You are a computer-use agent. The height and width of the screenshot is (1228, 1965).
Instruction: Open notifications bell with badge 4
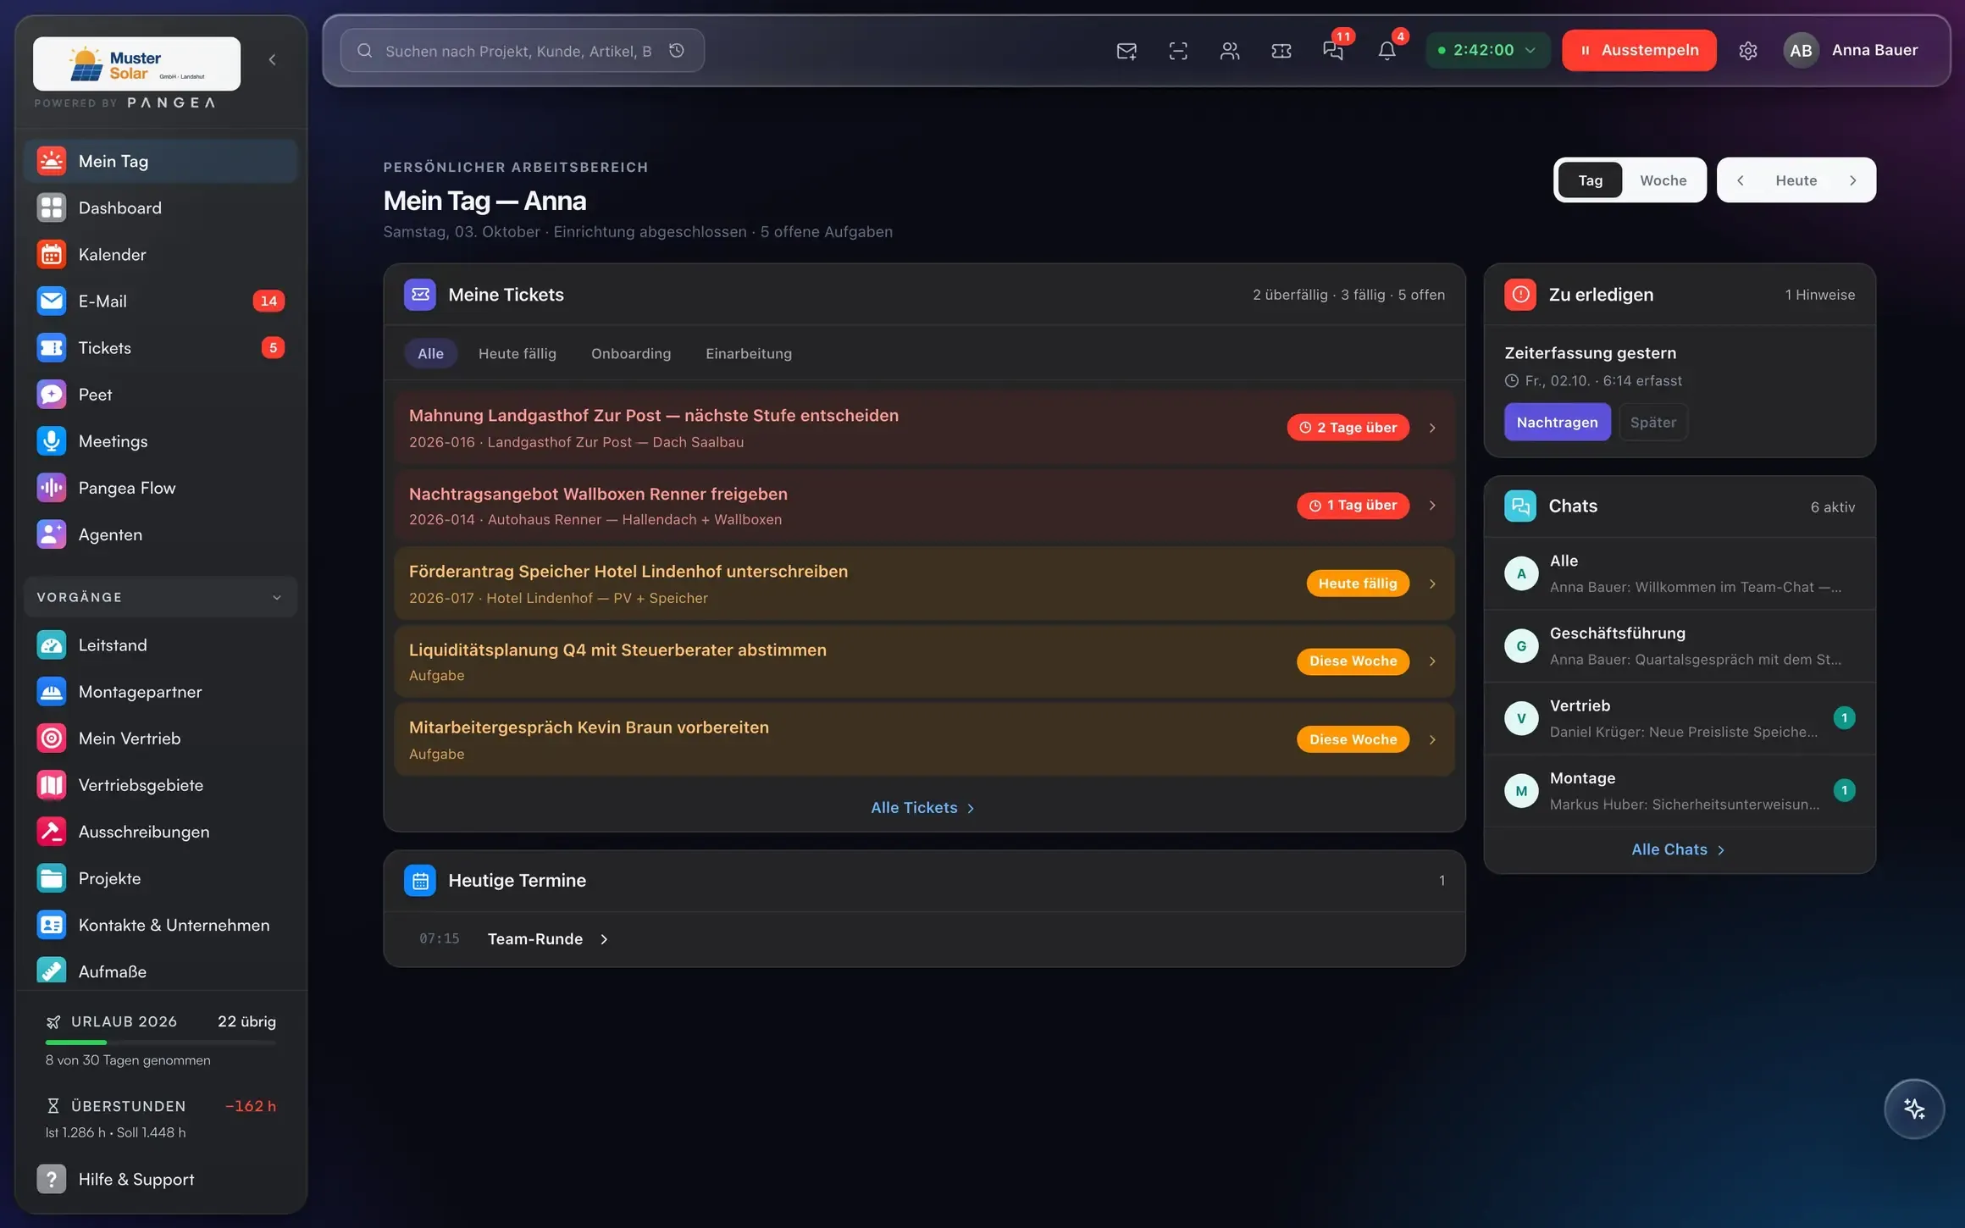click(x=1387, y=51)
